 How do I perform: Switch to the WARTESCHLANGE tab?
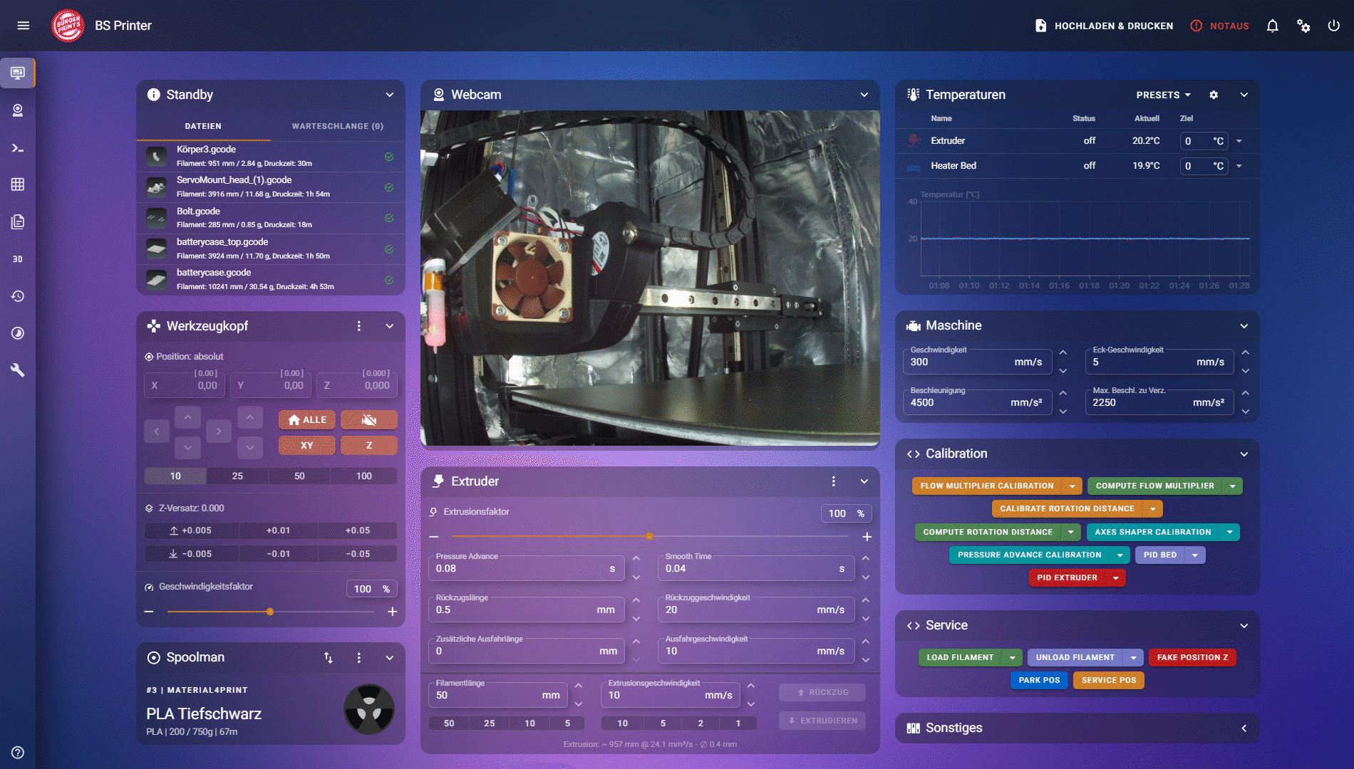(x=337, y=126)
